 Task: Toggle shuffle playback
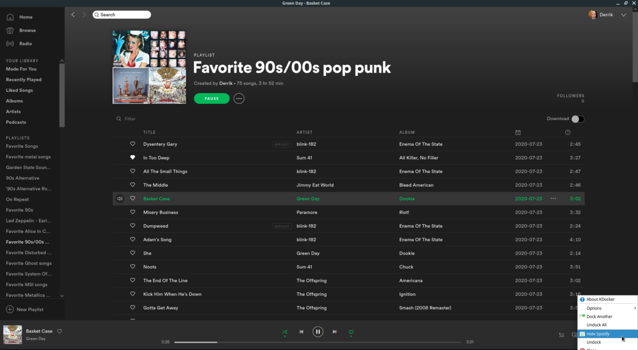tap(285, 332)
